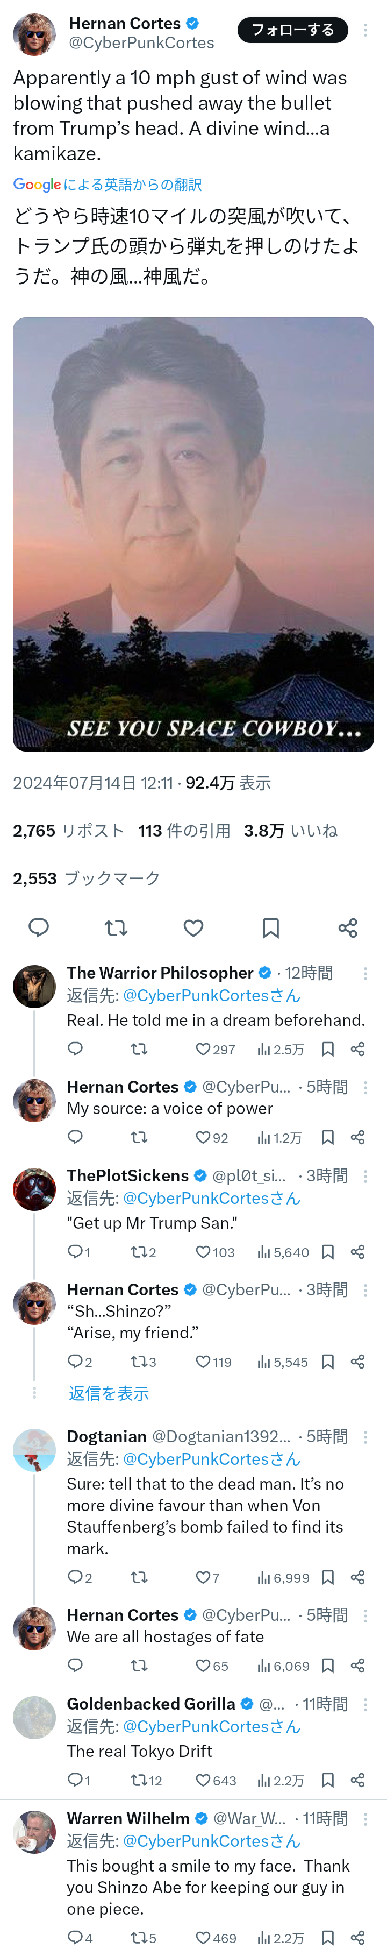The image size is (387, 1956).
Task: Bookmark The Warrior Philosopher's reply
Action: point(328,1048)
